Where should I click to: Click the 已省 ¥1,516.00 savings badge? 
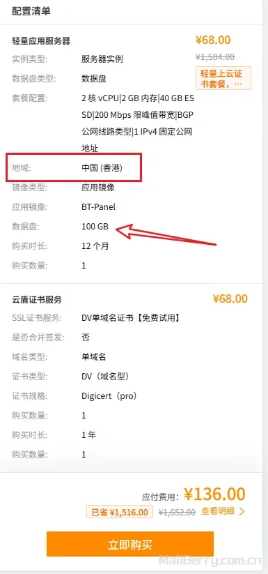click(x=120, y=512)
